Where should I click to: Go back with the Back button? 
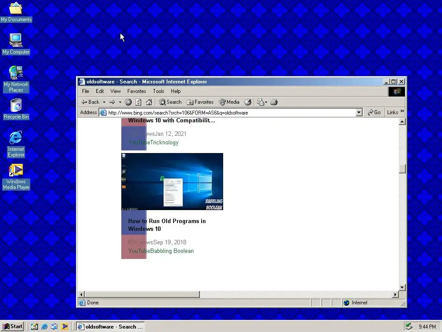pos(90,102)
